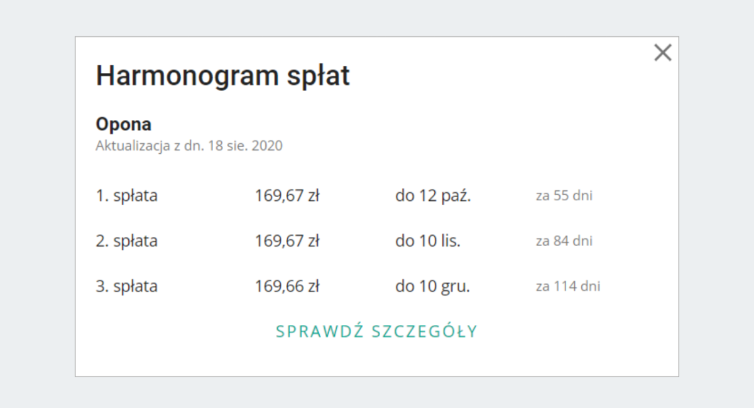Click the 'do 10 gru.' due date
Viewport: 754px width, 408px height.
coord(432,286)
